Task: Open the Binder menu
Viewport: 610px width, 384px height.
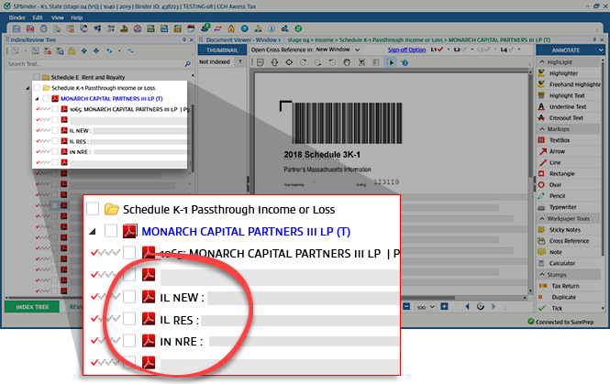Action: pos(17,17)
